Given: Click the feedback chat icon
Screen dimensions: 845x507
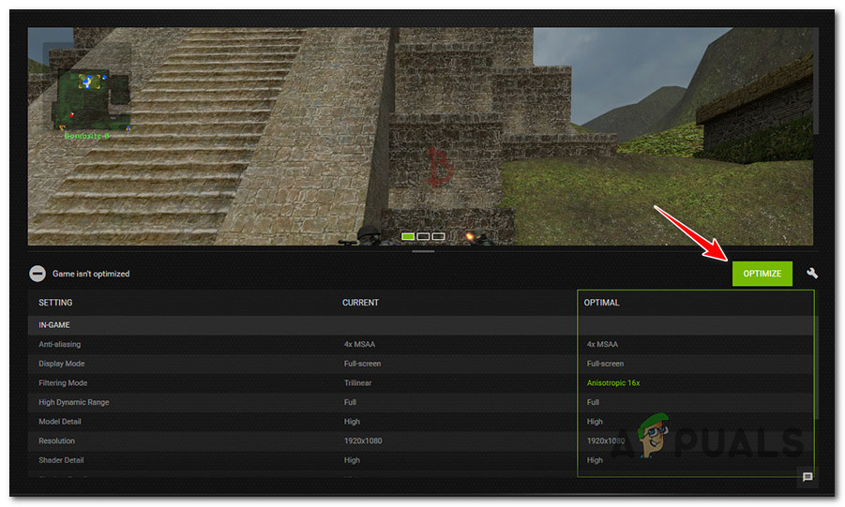Looking at the screenshot, I should click(807, 477).
